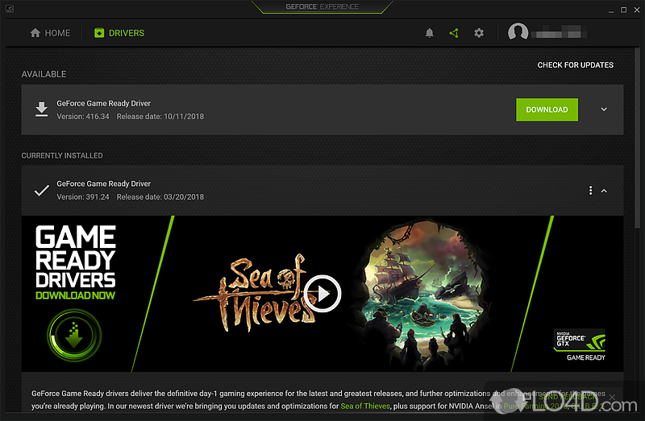This screenshot has height=421, width=645.
Task: Click the AVAILABLE section heading
Action: pyautogui.click(x=44, y=74)
